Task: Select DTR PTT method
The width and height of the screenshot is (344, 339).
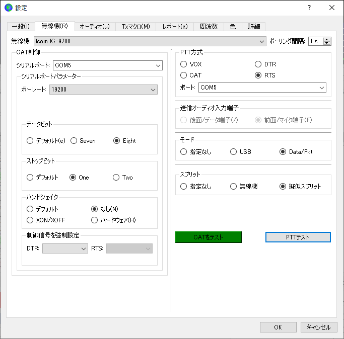Action: 265,64
